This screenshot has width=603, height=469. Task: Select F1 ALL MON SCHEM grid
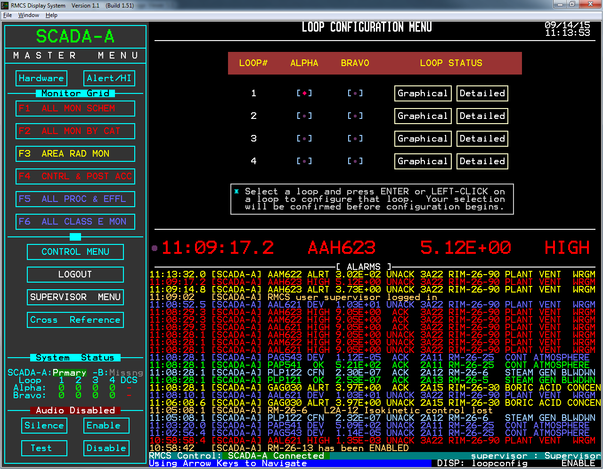[x=75, y=109]
